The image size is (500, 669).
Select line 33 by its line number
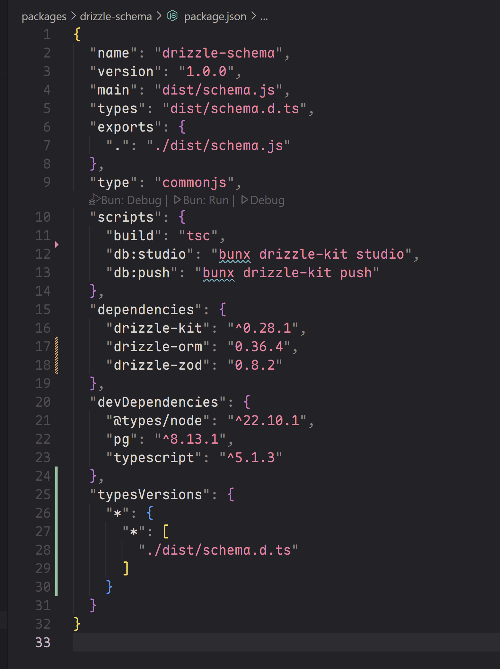click(x=43, y=642)
